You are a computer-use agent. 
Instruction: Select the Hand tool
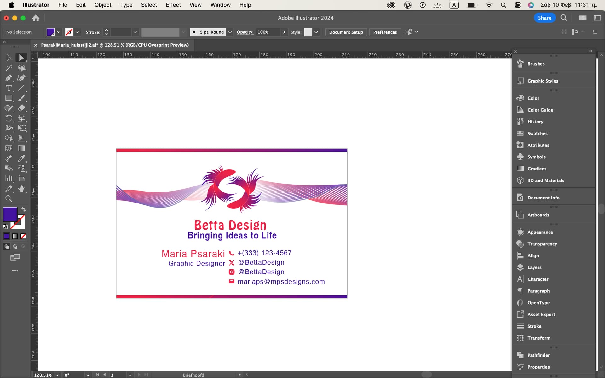tap(21, 189)
